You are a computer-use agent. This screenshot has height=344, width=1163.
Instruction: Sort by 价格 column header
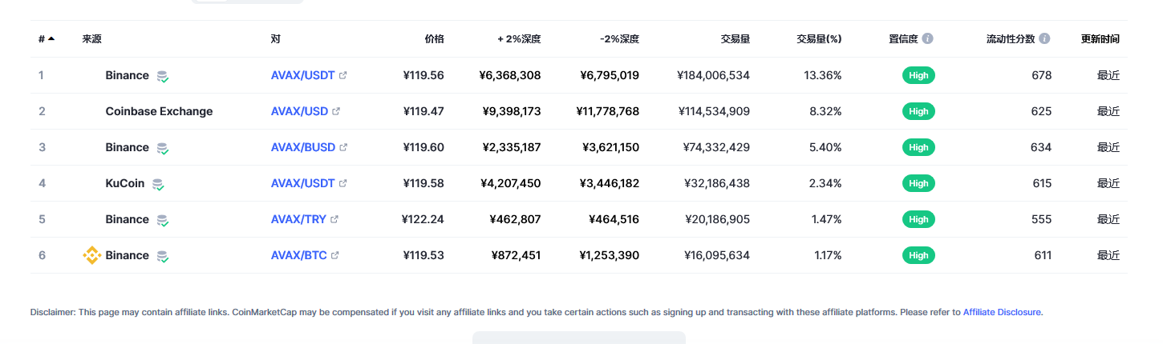434,38
